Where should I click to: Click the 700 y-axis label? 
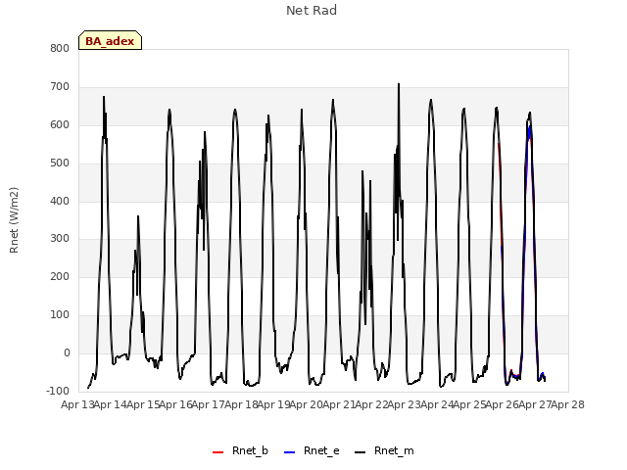[60, 87]
